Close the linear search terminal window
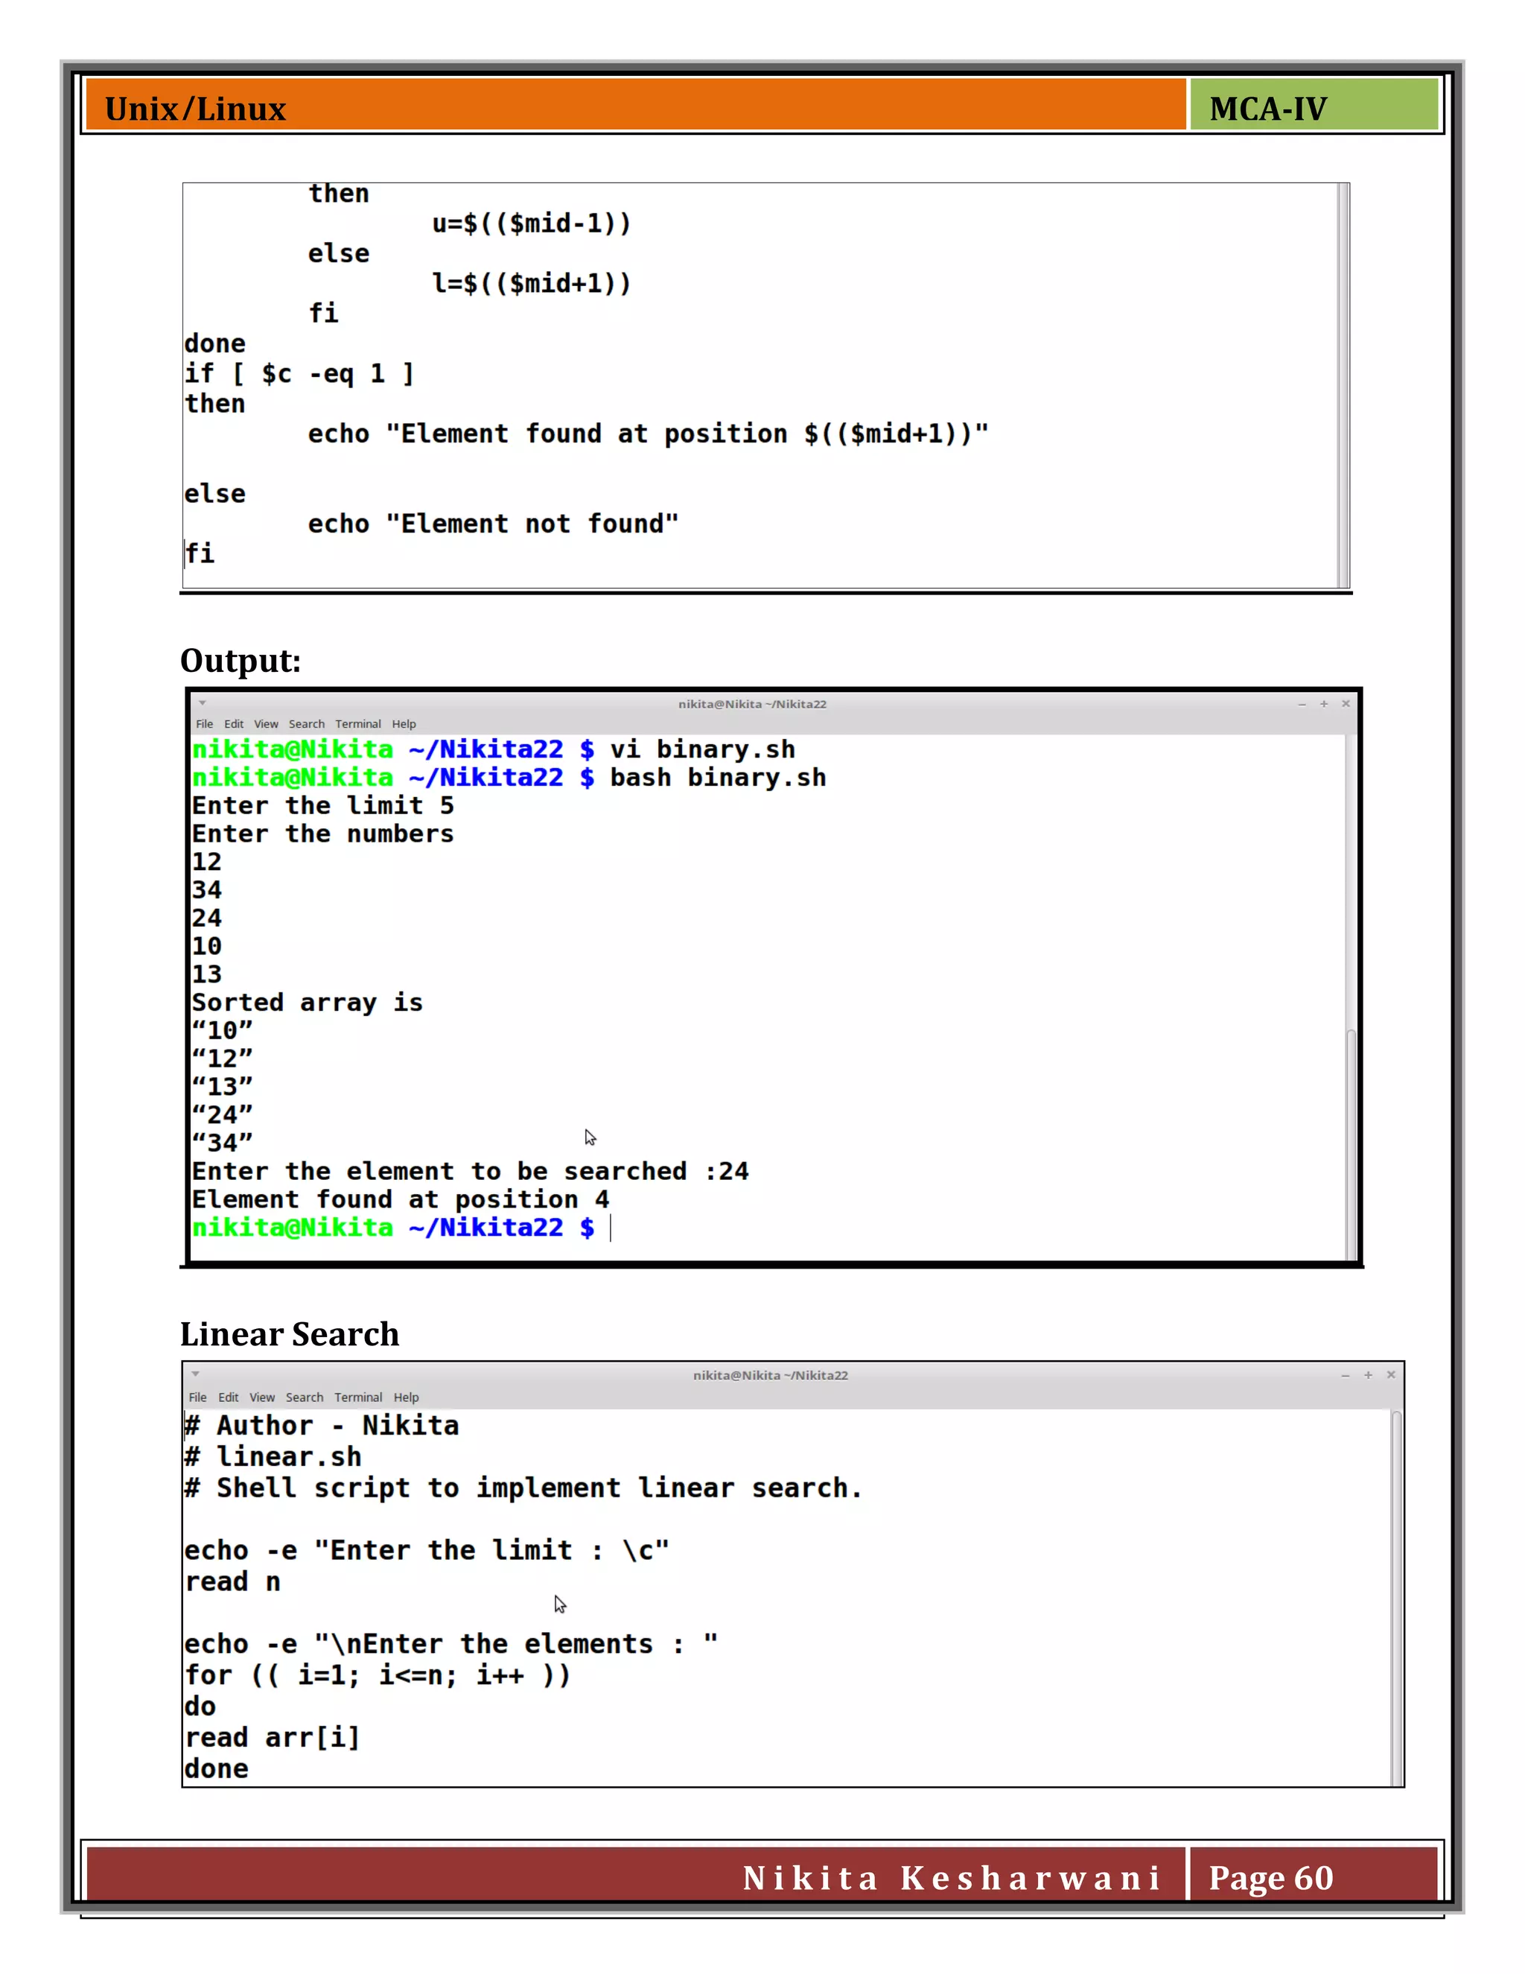1525x1974 pixels. pyautogui.click(x=1391, y=1376)
